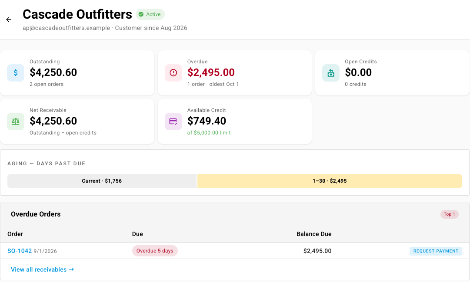Click the $2,495.00 balance due cell
The image size is (470, 282).
pos(317,251)
